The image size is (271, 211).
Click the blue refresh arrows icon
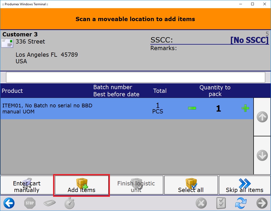coord(241,203)
